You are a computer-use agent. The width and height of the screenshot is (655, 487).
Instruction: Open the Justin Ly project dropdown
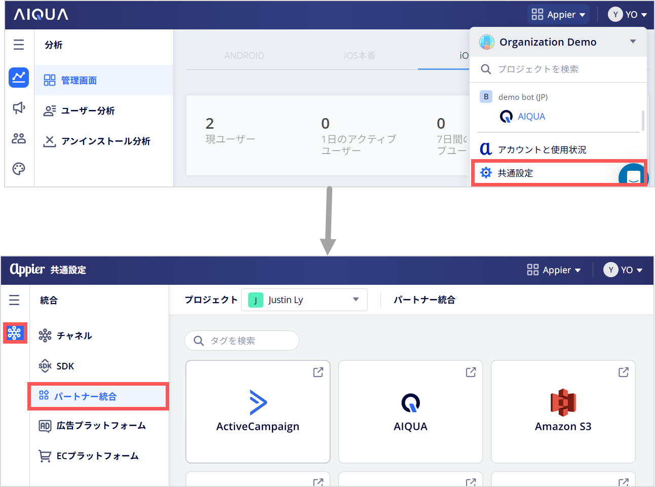(x=304, y=299)
